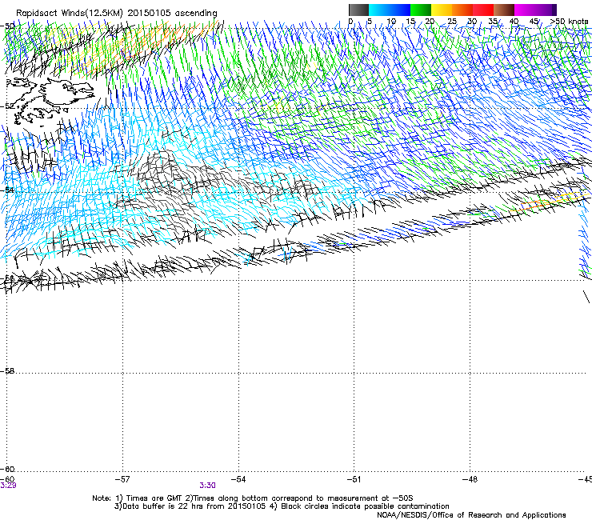Click the 'NOAA/NESDIS/Office of Research and Applications' credit
592x520 pixels.
point(471,515)
